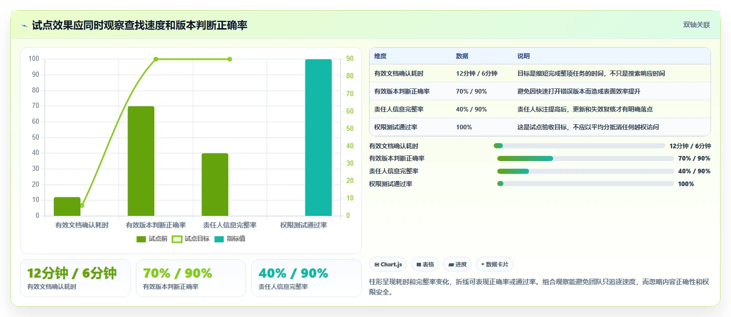The width and height of the screenshot is (731, 317).
Task: Click table row label 有效文档确认耗时
Action: [x=399, y=74]
